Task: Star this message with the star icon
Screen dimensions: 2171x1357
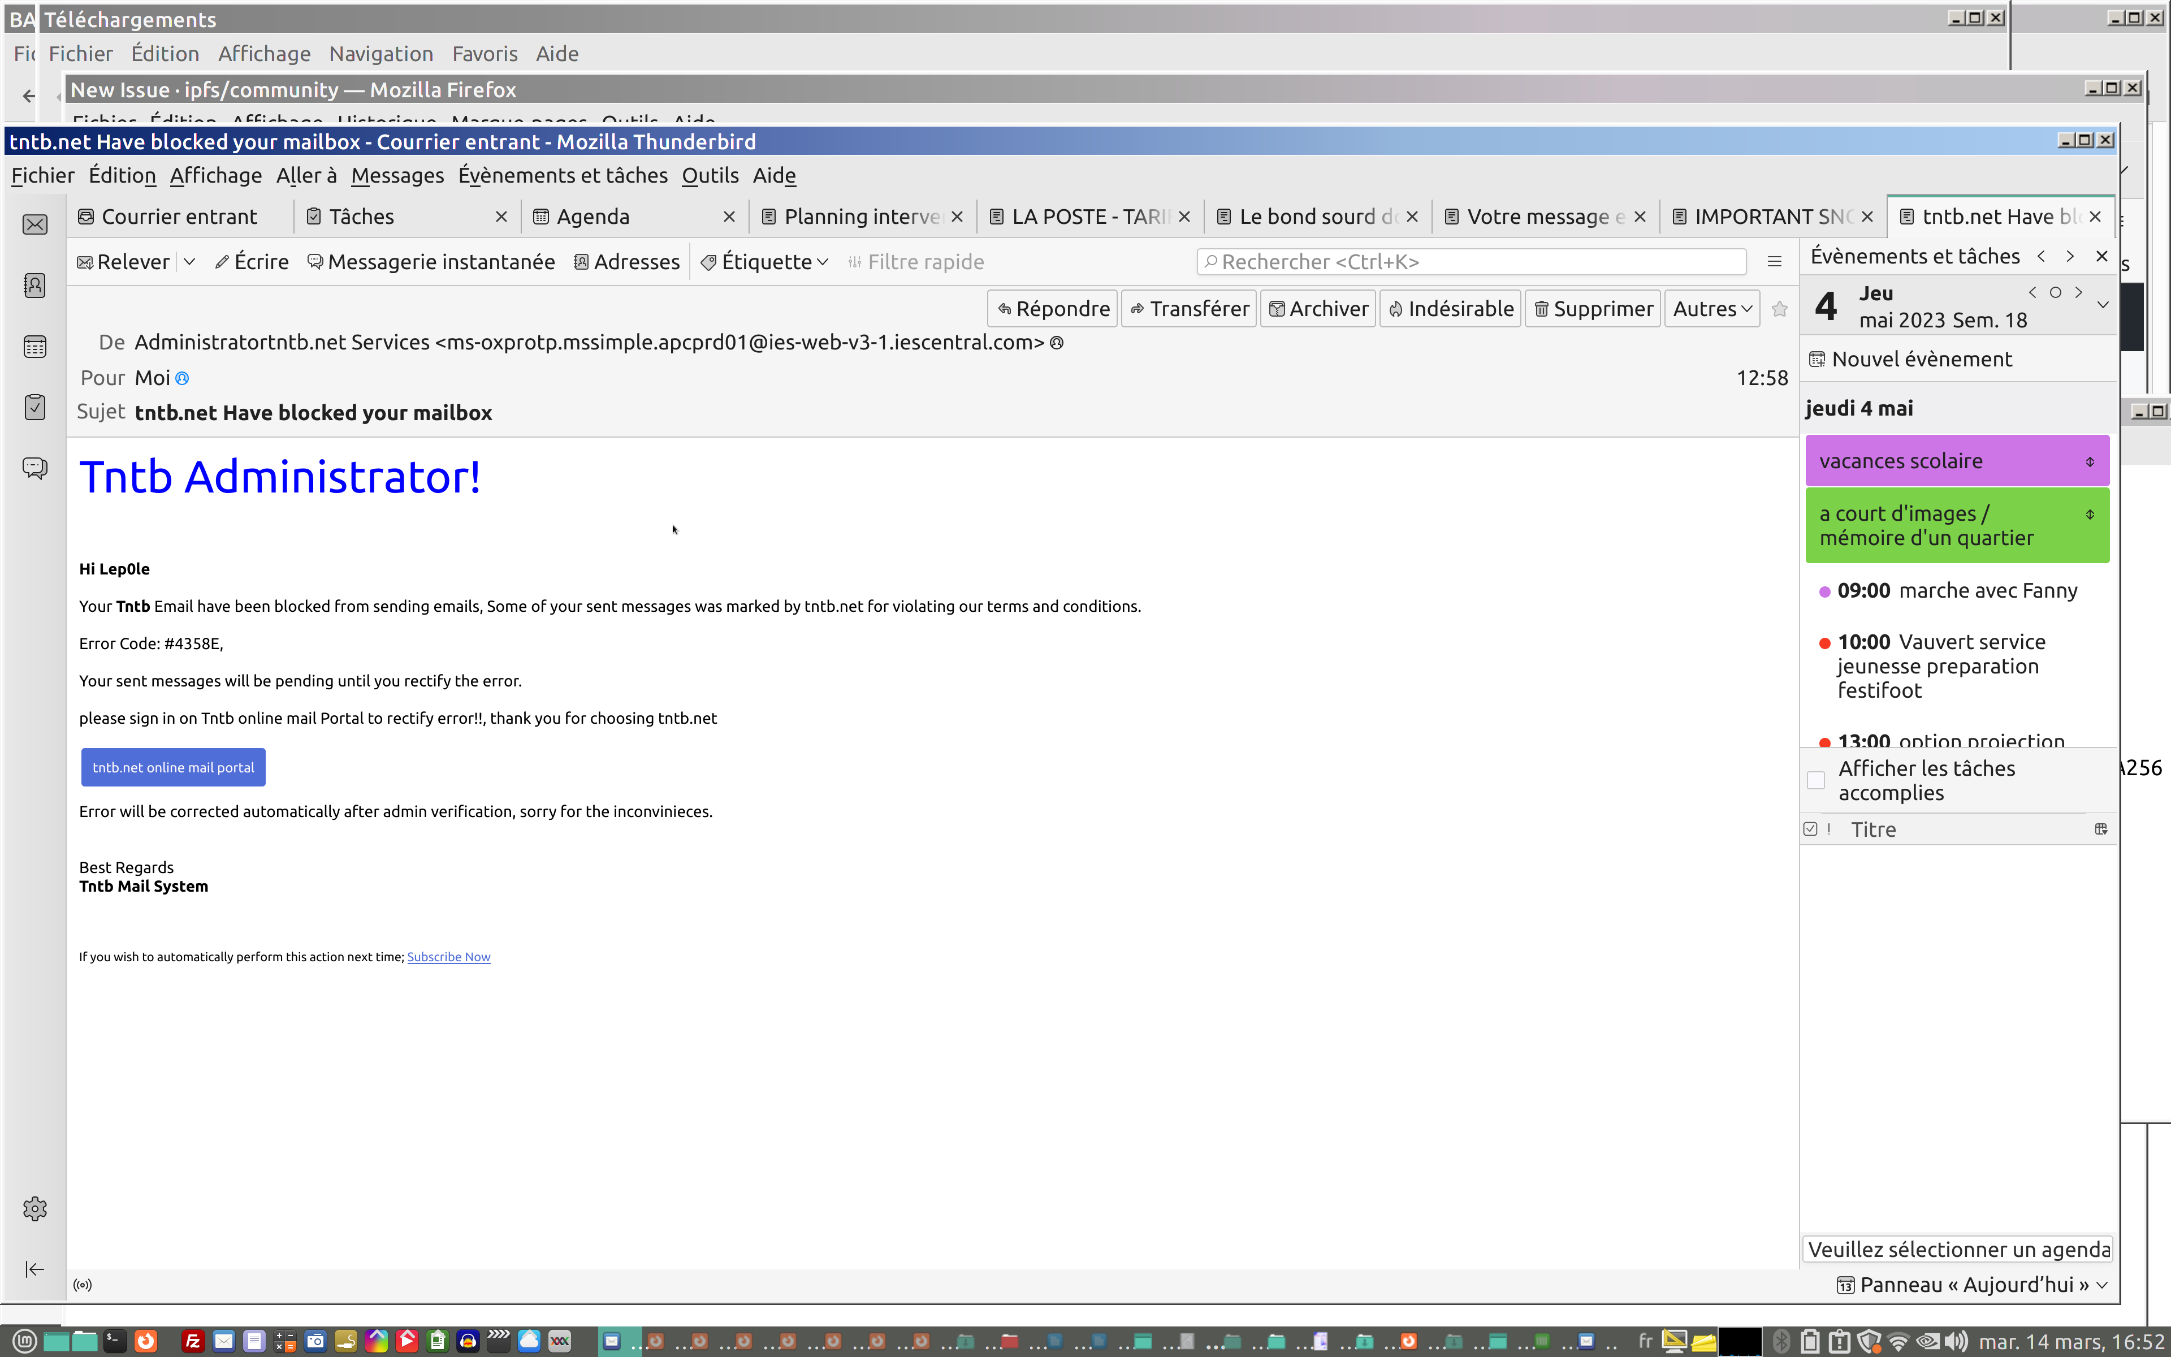Action: point(1780,309)
